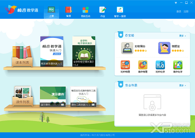
Task: Click 更多 in the 作业列表 panel
Action: coord(183,85)
